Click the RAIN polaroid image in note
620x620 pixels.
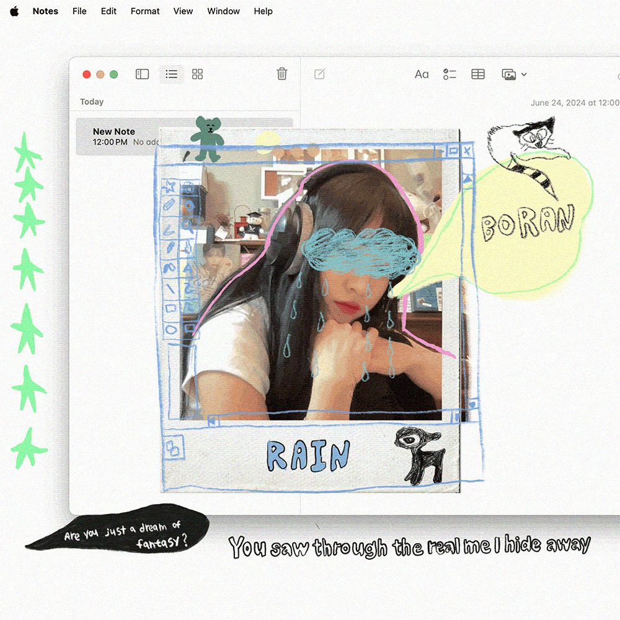click(x=310, y=310)
